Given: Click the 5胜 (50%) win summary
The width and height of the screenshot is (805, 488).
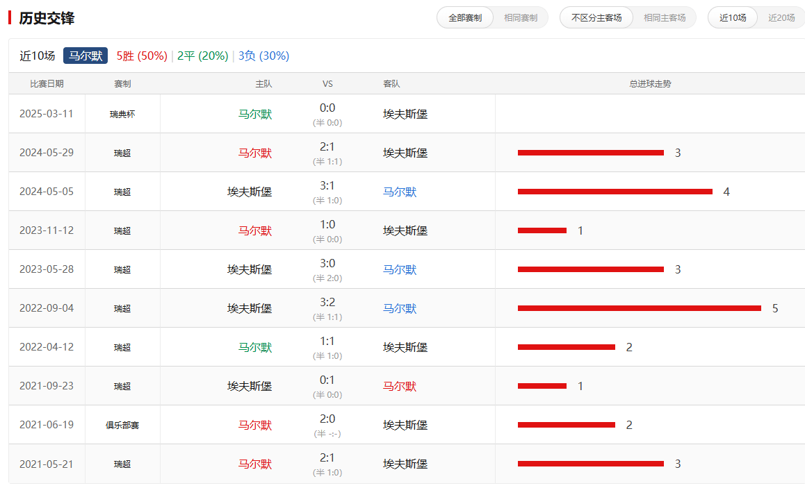Looking at the screenshot, I should [142, 56].
